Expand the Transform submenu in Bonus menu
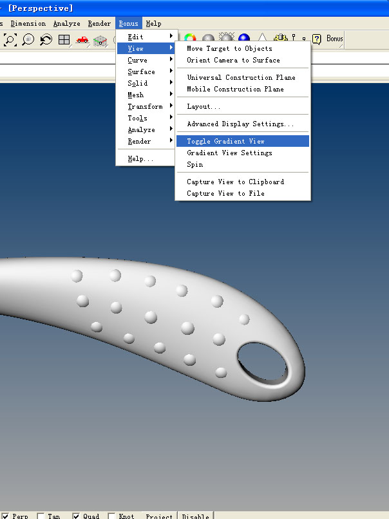The image size is (389, 519). coord(146,106)
